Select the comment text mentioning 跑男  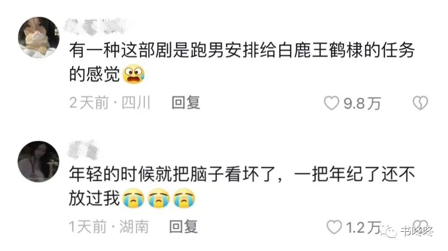242,62
